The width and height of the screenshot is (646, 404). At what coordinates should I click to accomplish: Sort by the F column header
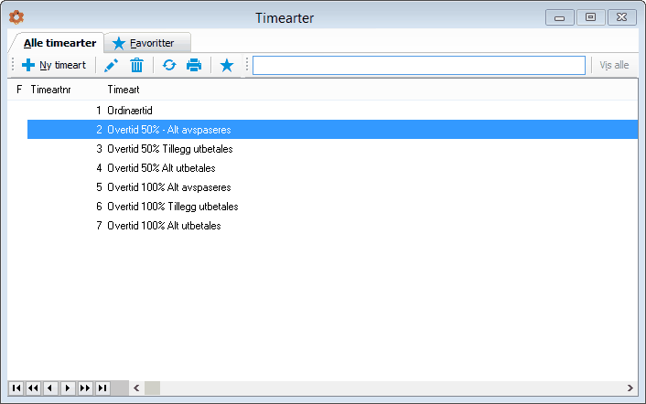click(x=19, y=90)
